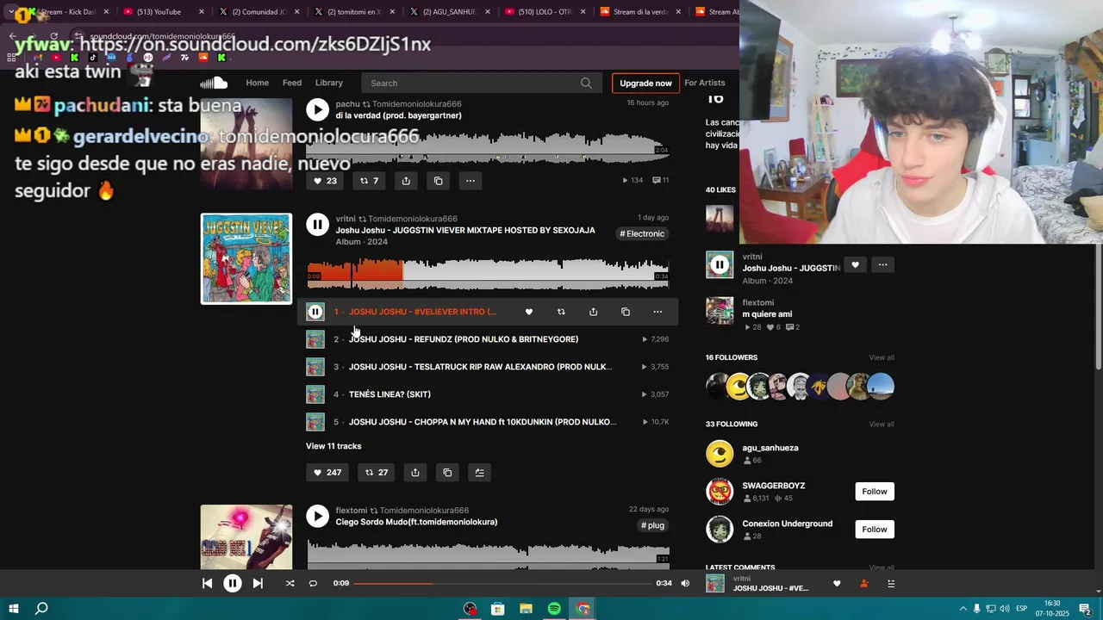
Task: Copy link of 'di la verdad' track
Action: coord(438,181)
